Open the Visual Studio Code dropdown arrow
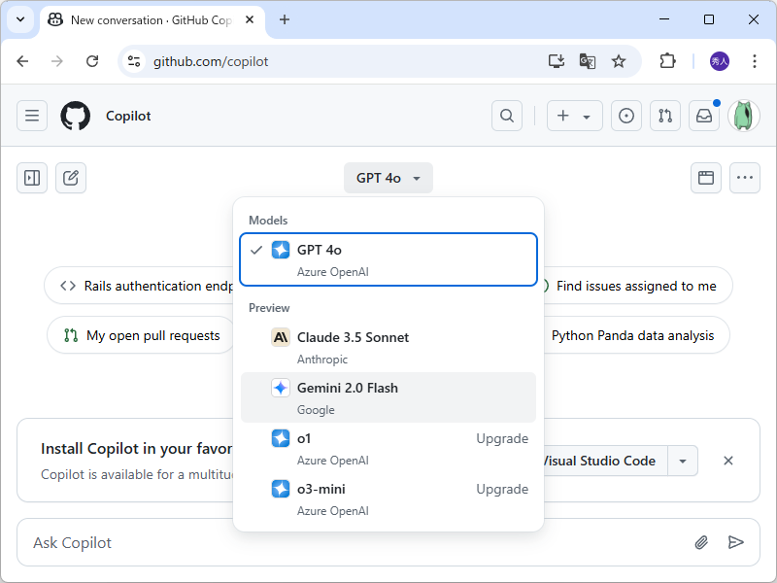The height and width of the screenshot is (583, 777). [x=683, y=461]
